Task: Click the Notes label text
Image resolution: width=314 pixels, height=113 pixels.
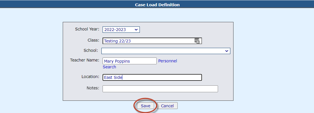Action: pos(93,88)
